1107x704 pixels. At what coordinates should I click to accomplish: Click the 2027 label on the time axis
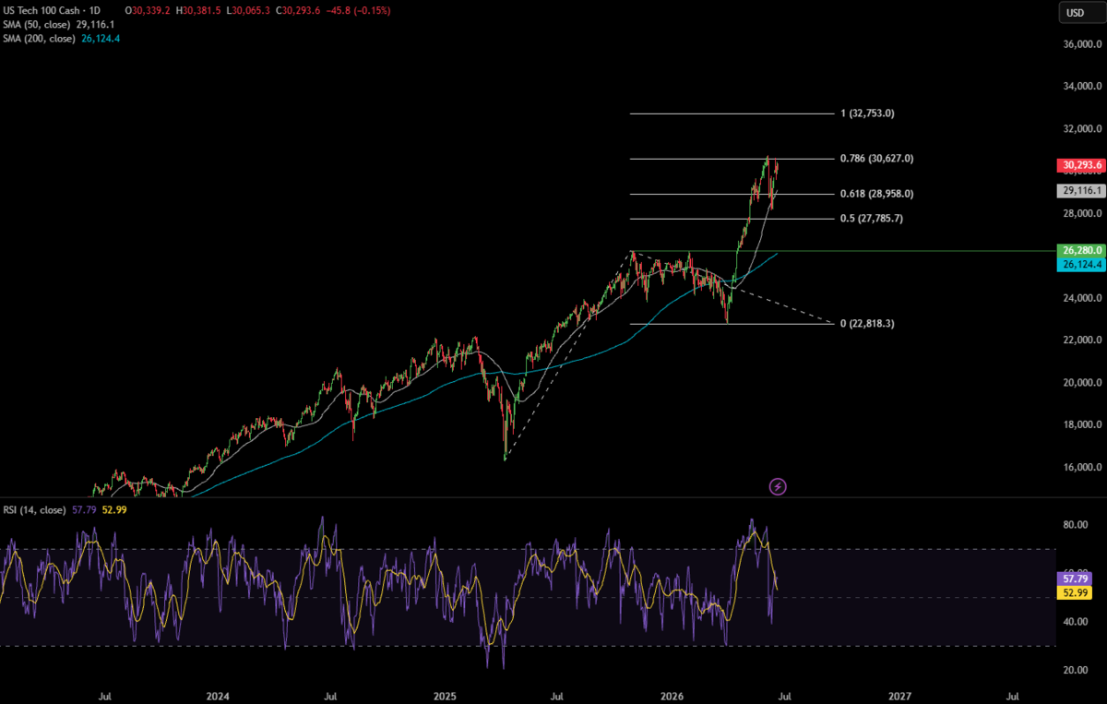pyautogui.click(x=899, y=695)
